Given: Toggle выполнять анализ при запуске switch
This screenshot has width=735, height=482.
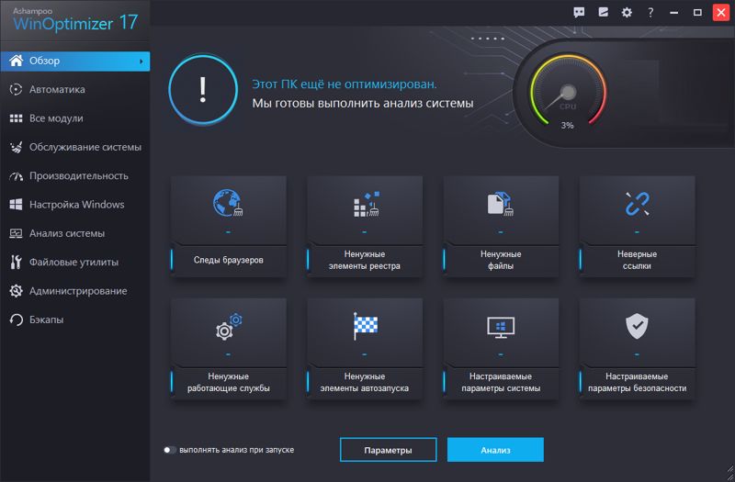Looking at the screenshot, I should [169, 450].
